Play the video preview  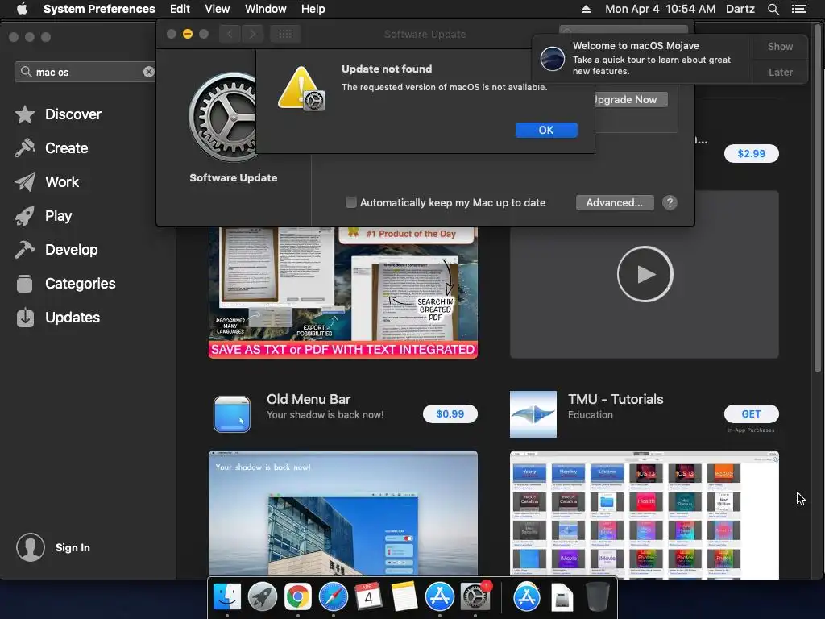645,274
